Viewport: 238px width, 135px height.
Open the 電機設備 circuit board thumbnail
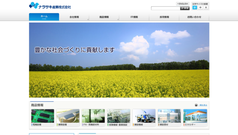click(43, 116)
